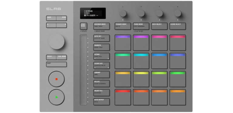Click the SLAB logo
Viewport: 233px width, 113px height.
tap(53, 9)
